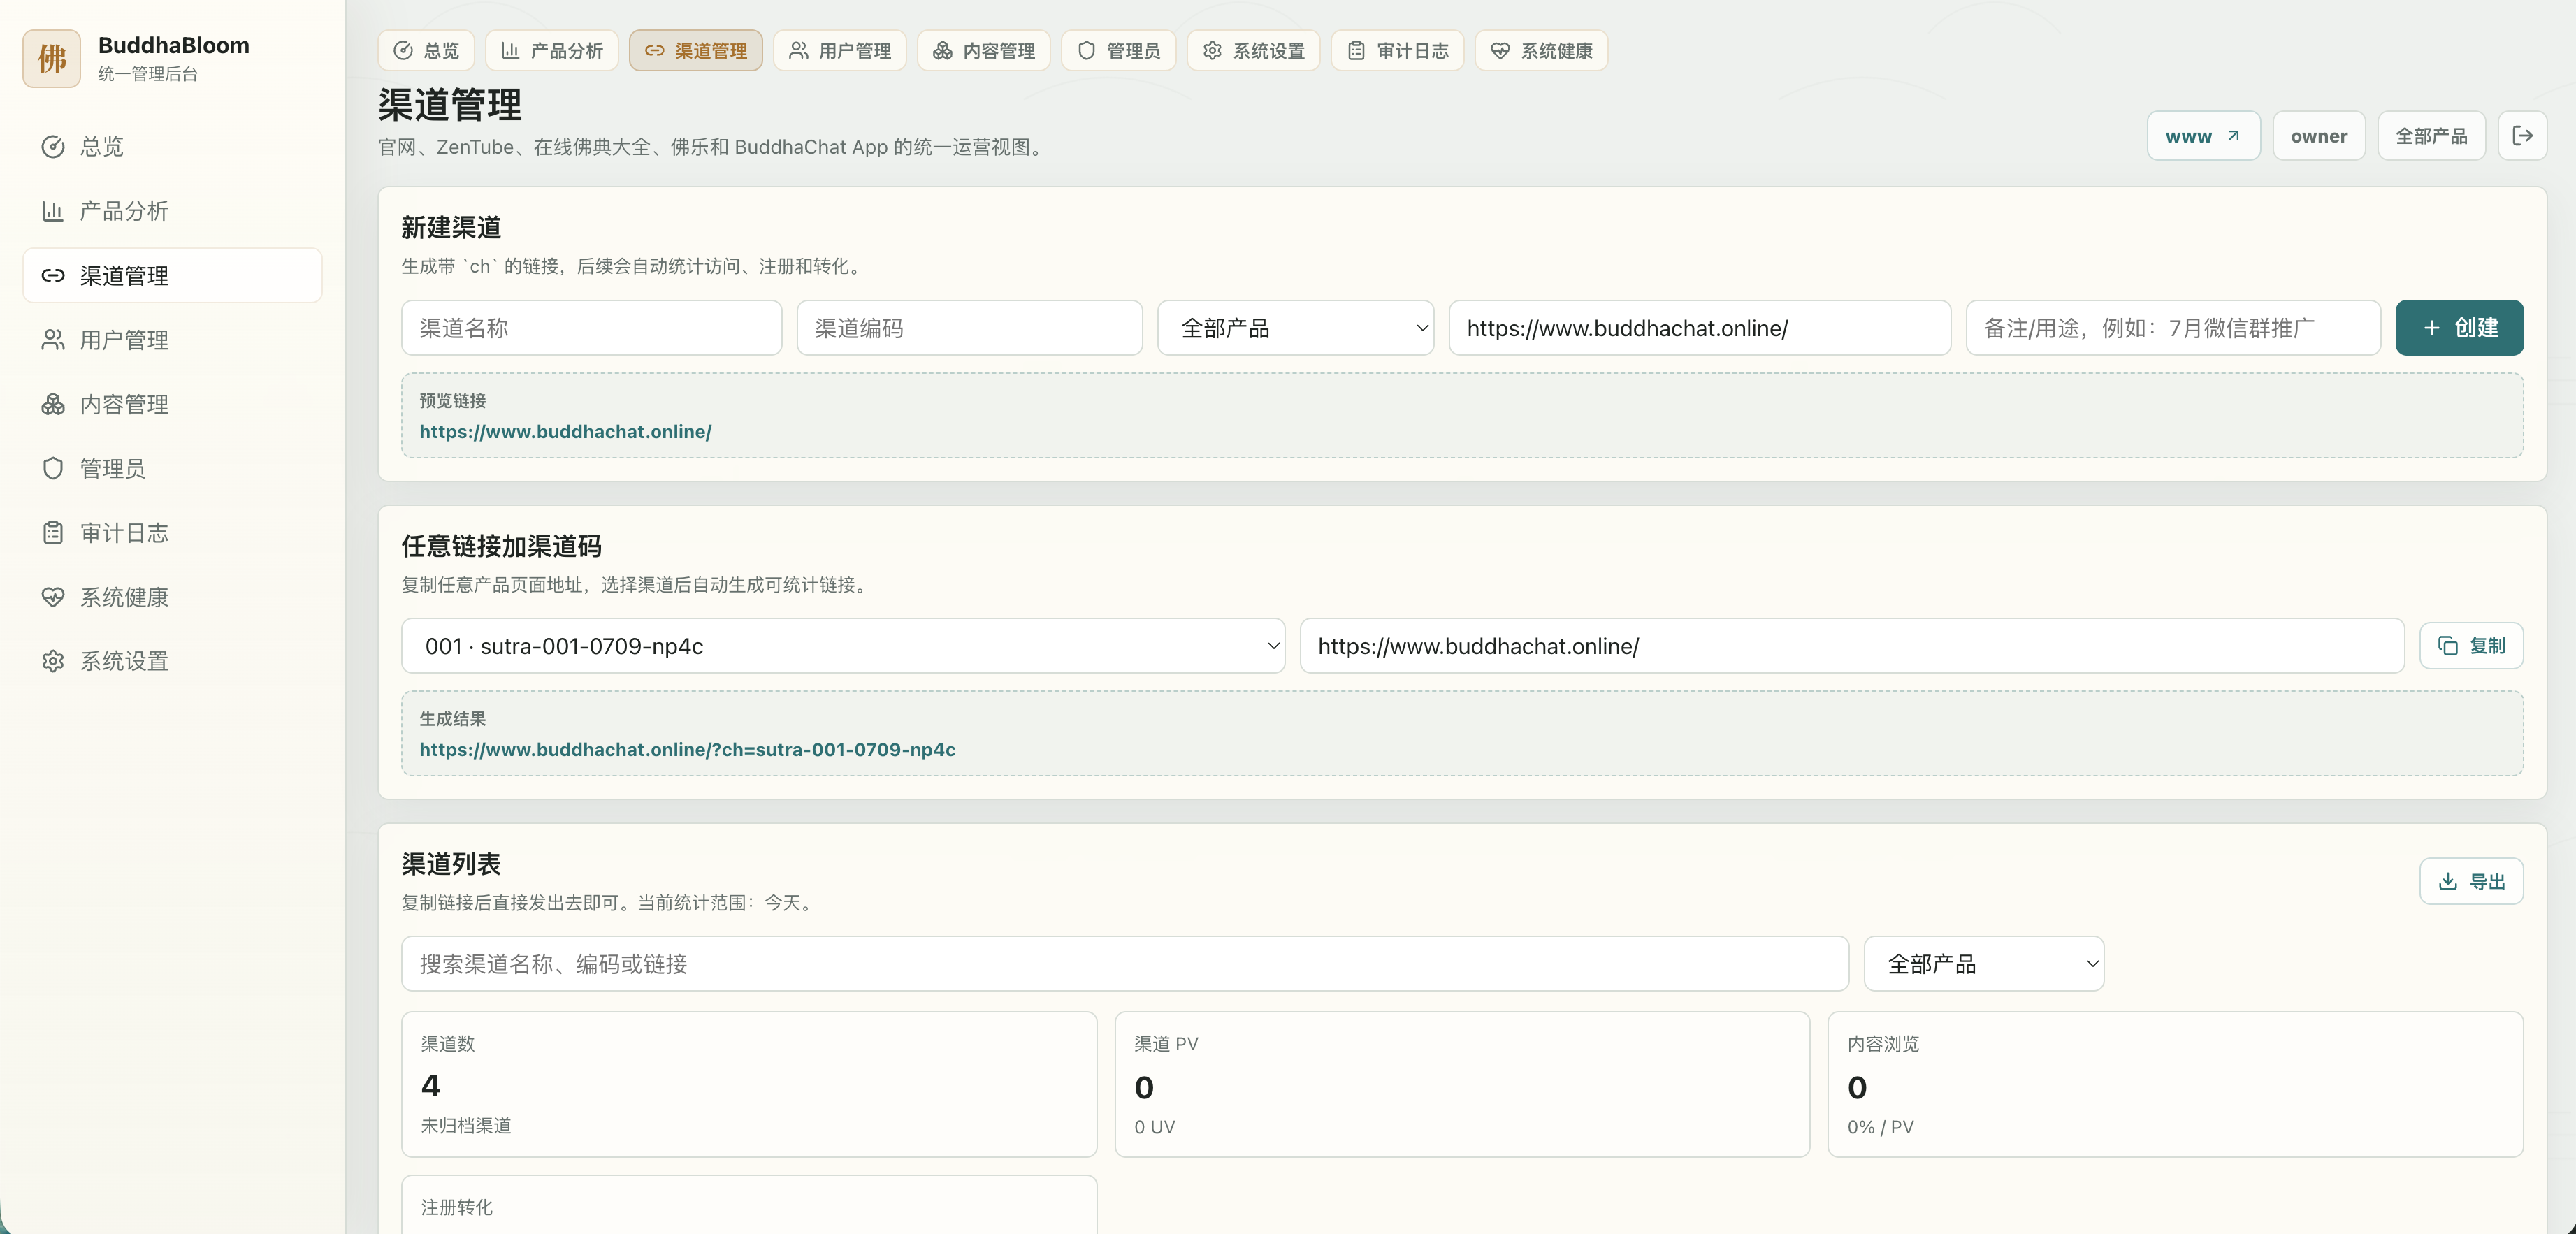
Task: Click the logout icon button
Action: click(2522, 136)
